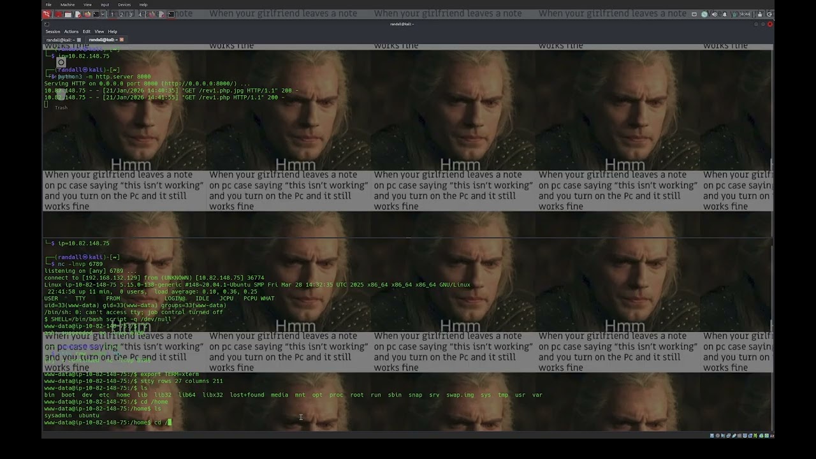Viewport: 816px width, 459px height.
Task: Click 'lost+found' in directory listing
Action: [247, 395]
